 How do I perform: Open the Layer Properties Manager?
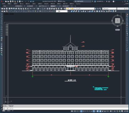pos(64,9)
